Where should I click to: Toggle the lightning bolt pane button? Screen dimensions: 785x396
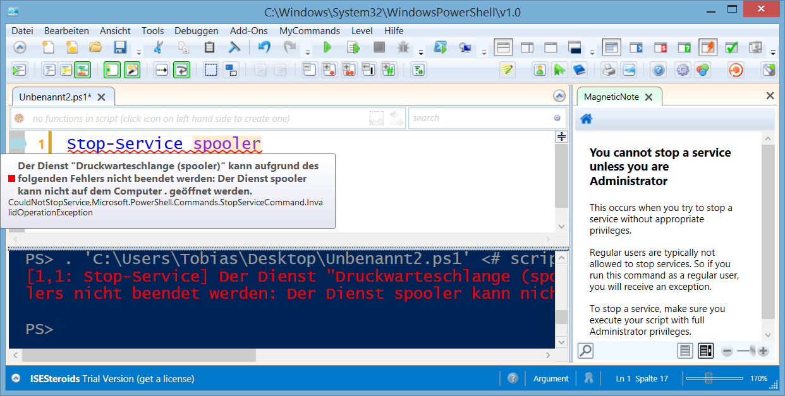coord(708,47)
